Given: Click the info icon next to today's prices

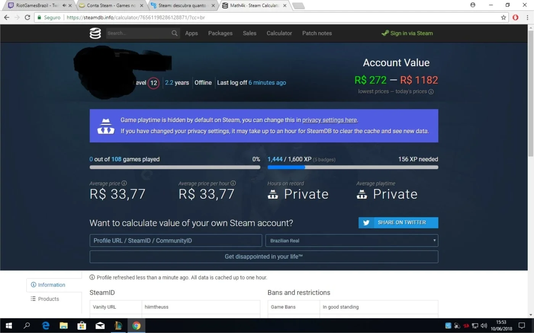Looking at the screenshot, I should pyautogui.click(x=431, y=92).
